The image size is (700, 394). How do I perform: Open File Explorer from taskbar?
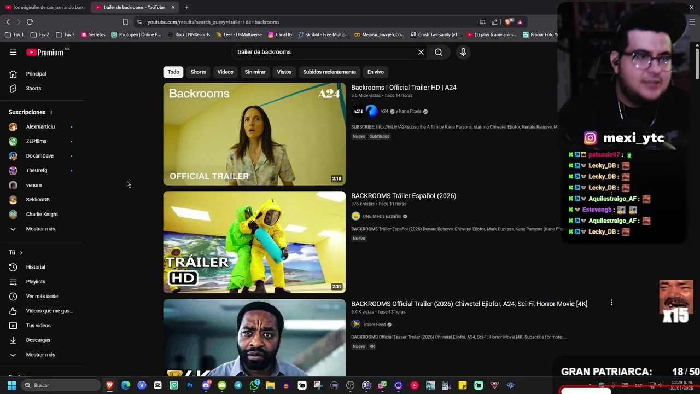270,385
